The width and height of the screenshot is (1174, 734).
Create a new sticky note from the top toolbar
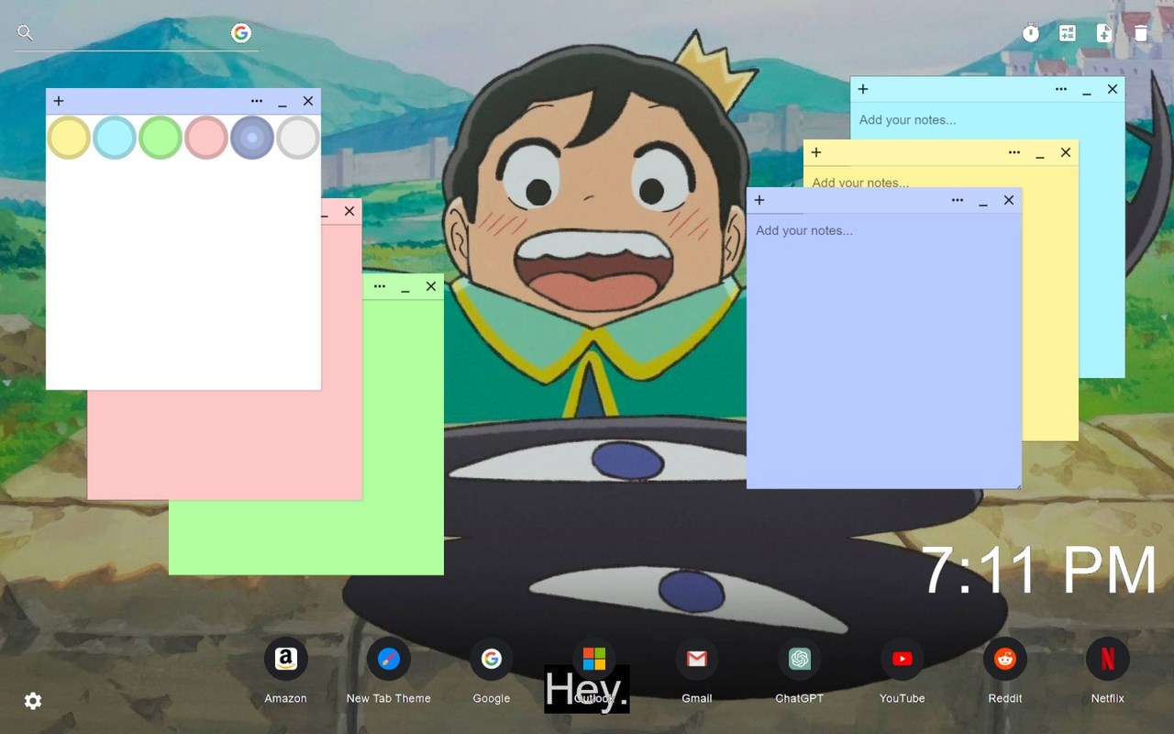pyautogui.click(x=1104, y=33)
